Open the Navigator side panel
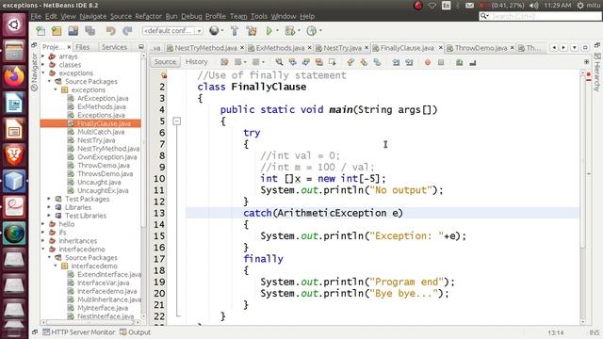The height and width of the screenshot is (339, 603). click(x=34, y=72)
